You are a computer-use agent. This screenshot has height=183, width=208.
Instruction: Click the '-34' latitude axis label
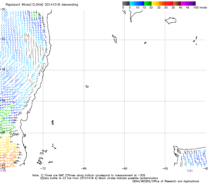tap(3, 69)
